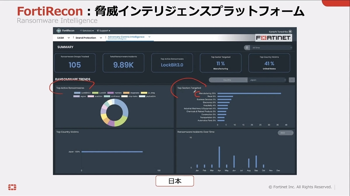The image size is (350, 196).
Task: Click the Sep incidents bar
Action: click(x=256, y=162)
